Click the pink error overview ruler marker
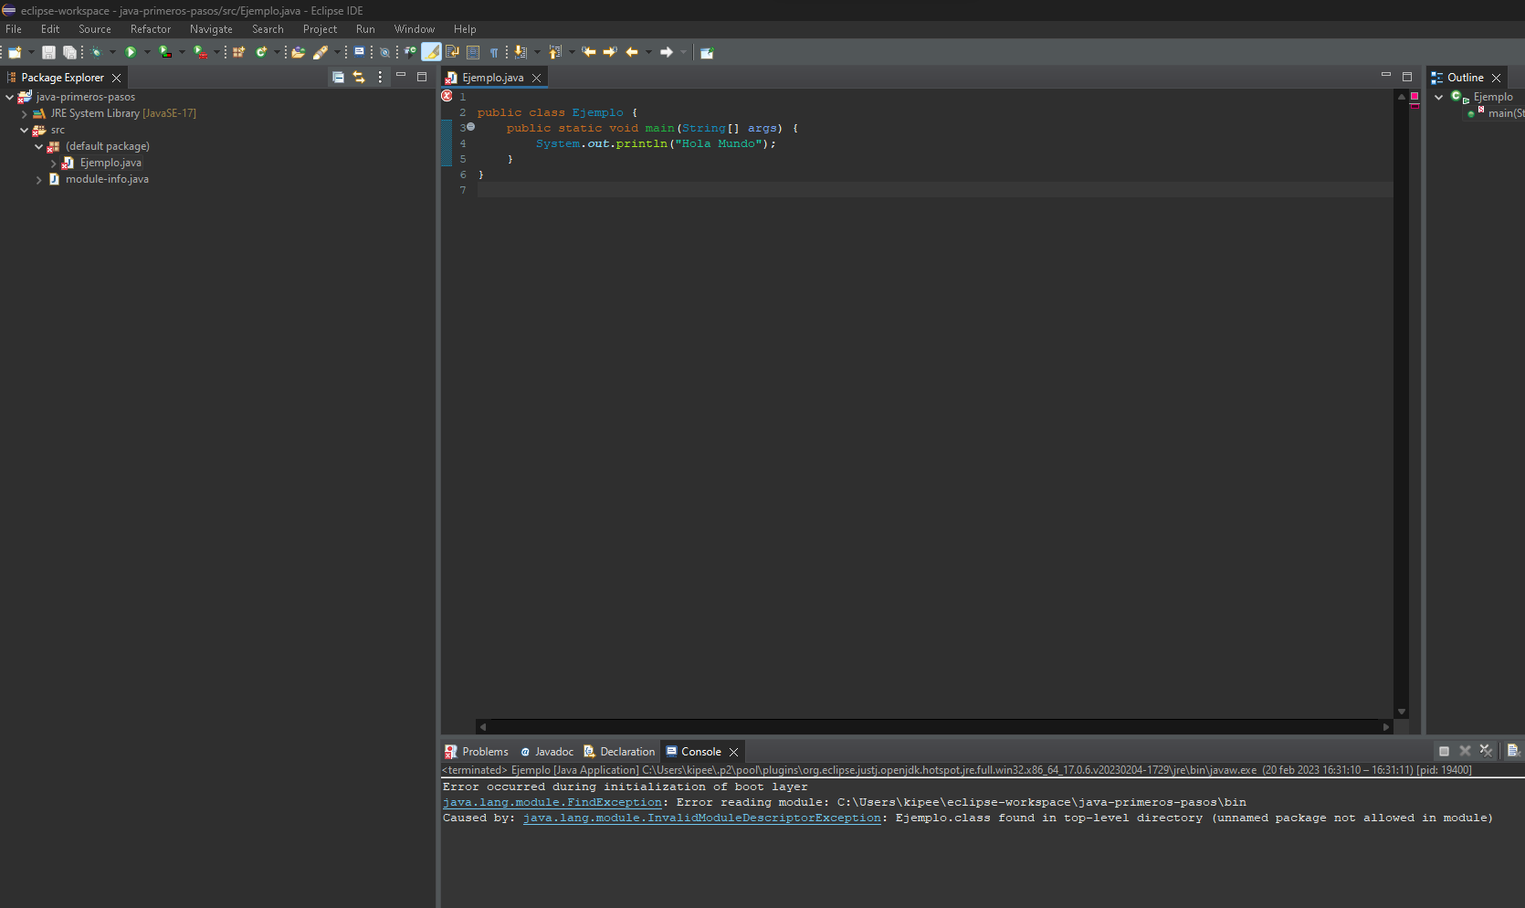1525x908 pixels. pos(1415,96)
